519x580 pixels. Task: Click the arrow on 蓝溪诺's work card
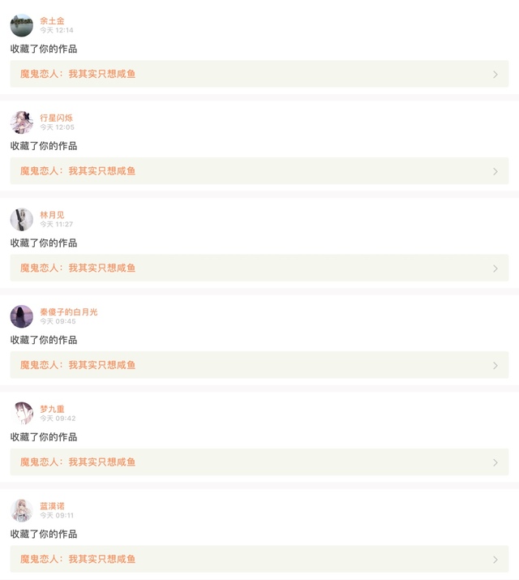[x=495, y=560]
